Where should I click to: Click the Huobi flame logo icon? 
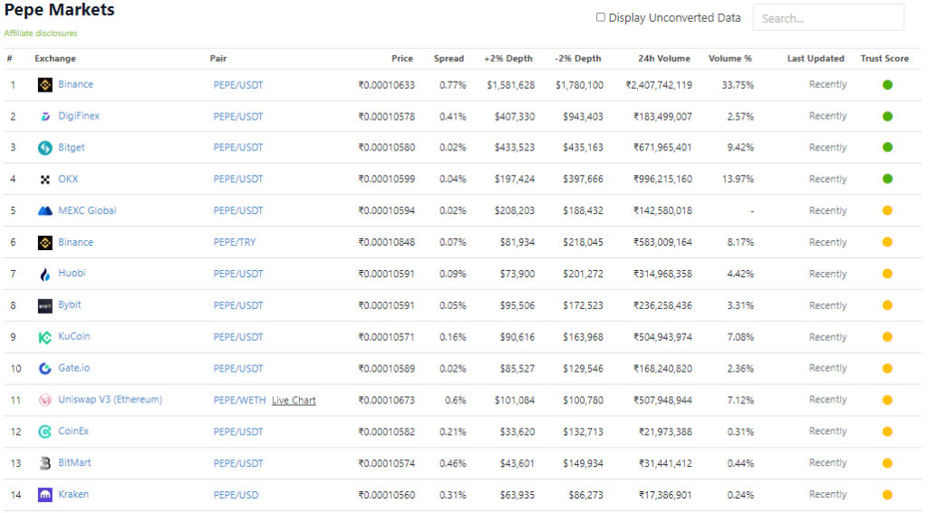tap(45, 274)
